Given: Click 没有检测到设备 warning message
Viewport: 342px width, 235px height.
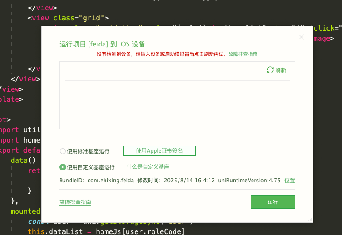Looking at the screenshot, I should click(162, 54).
